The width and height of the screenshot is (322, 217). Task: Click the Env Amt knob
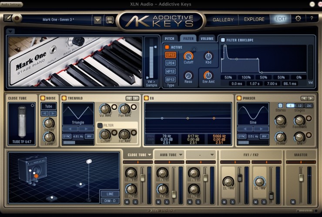(208, 76)
